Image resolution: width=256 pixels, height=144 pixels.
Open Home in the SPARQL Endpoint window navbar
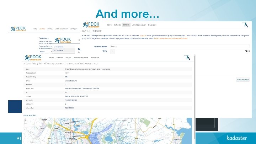point(110,25)
